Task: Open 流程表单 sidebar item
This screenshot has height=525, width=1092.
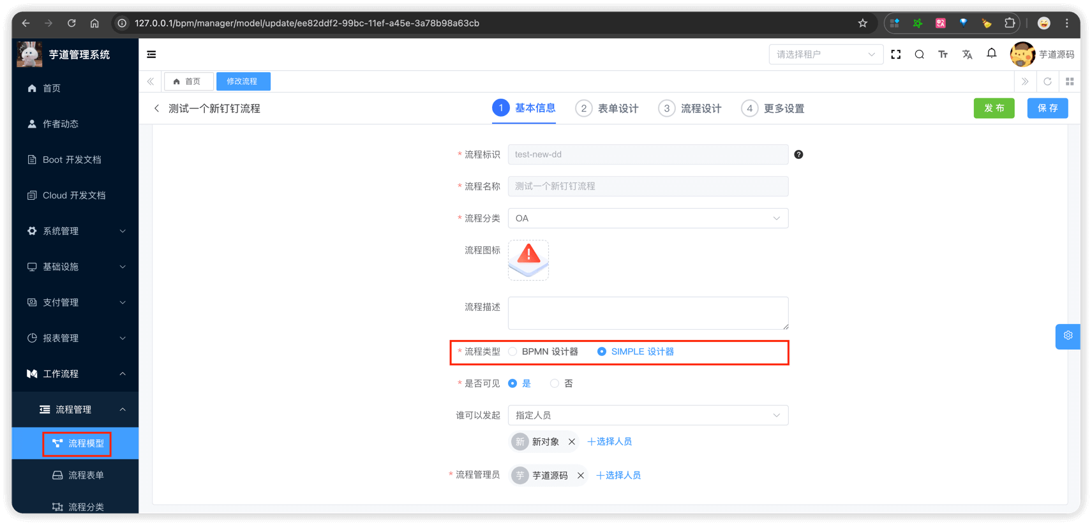Action: coord(75,475)
